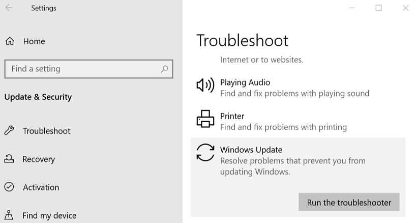The image size is (415, 223).
Task: Go to Recovery settings page
Action: pos(39,159)
